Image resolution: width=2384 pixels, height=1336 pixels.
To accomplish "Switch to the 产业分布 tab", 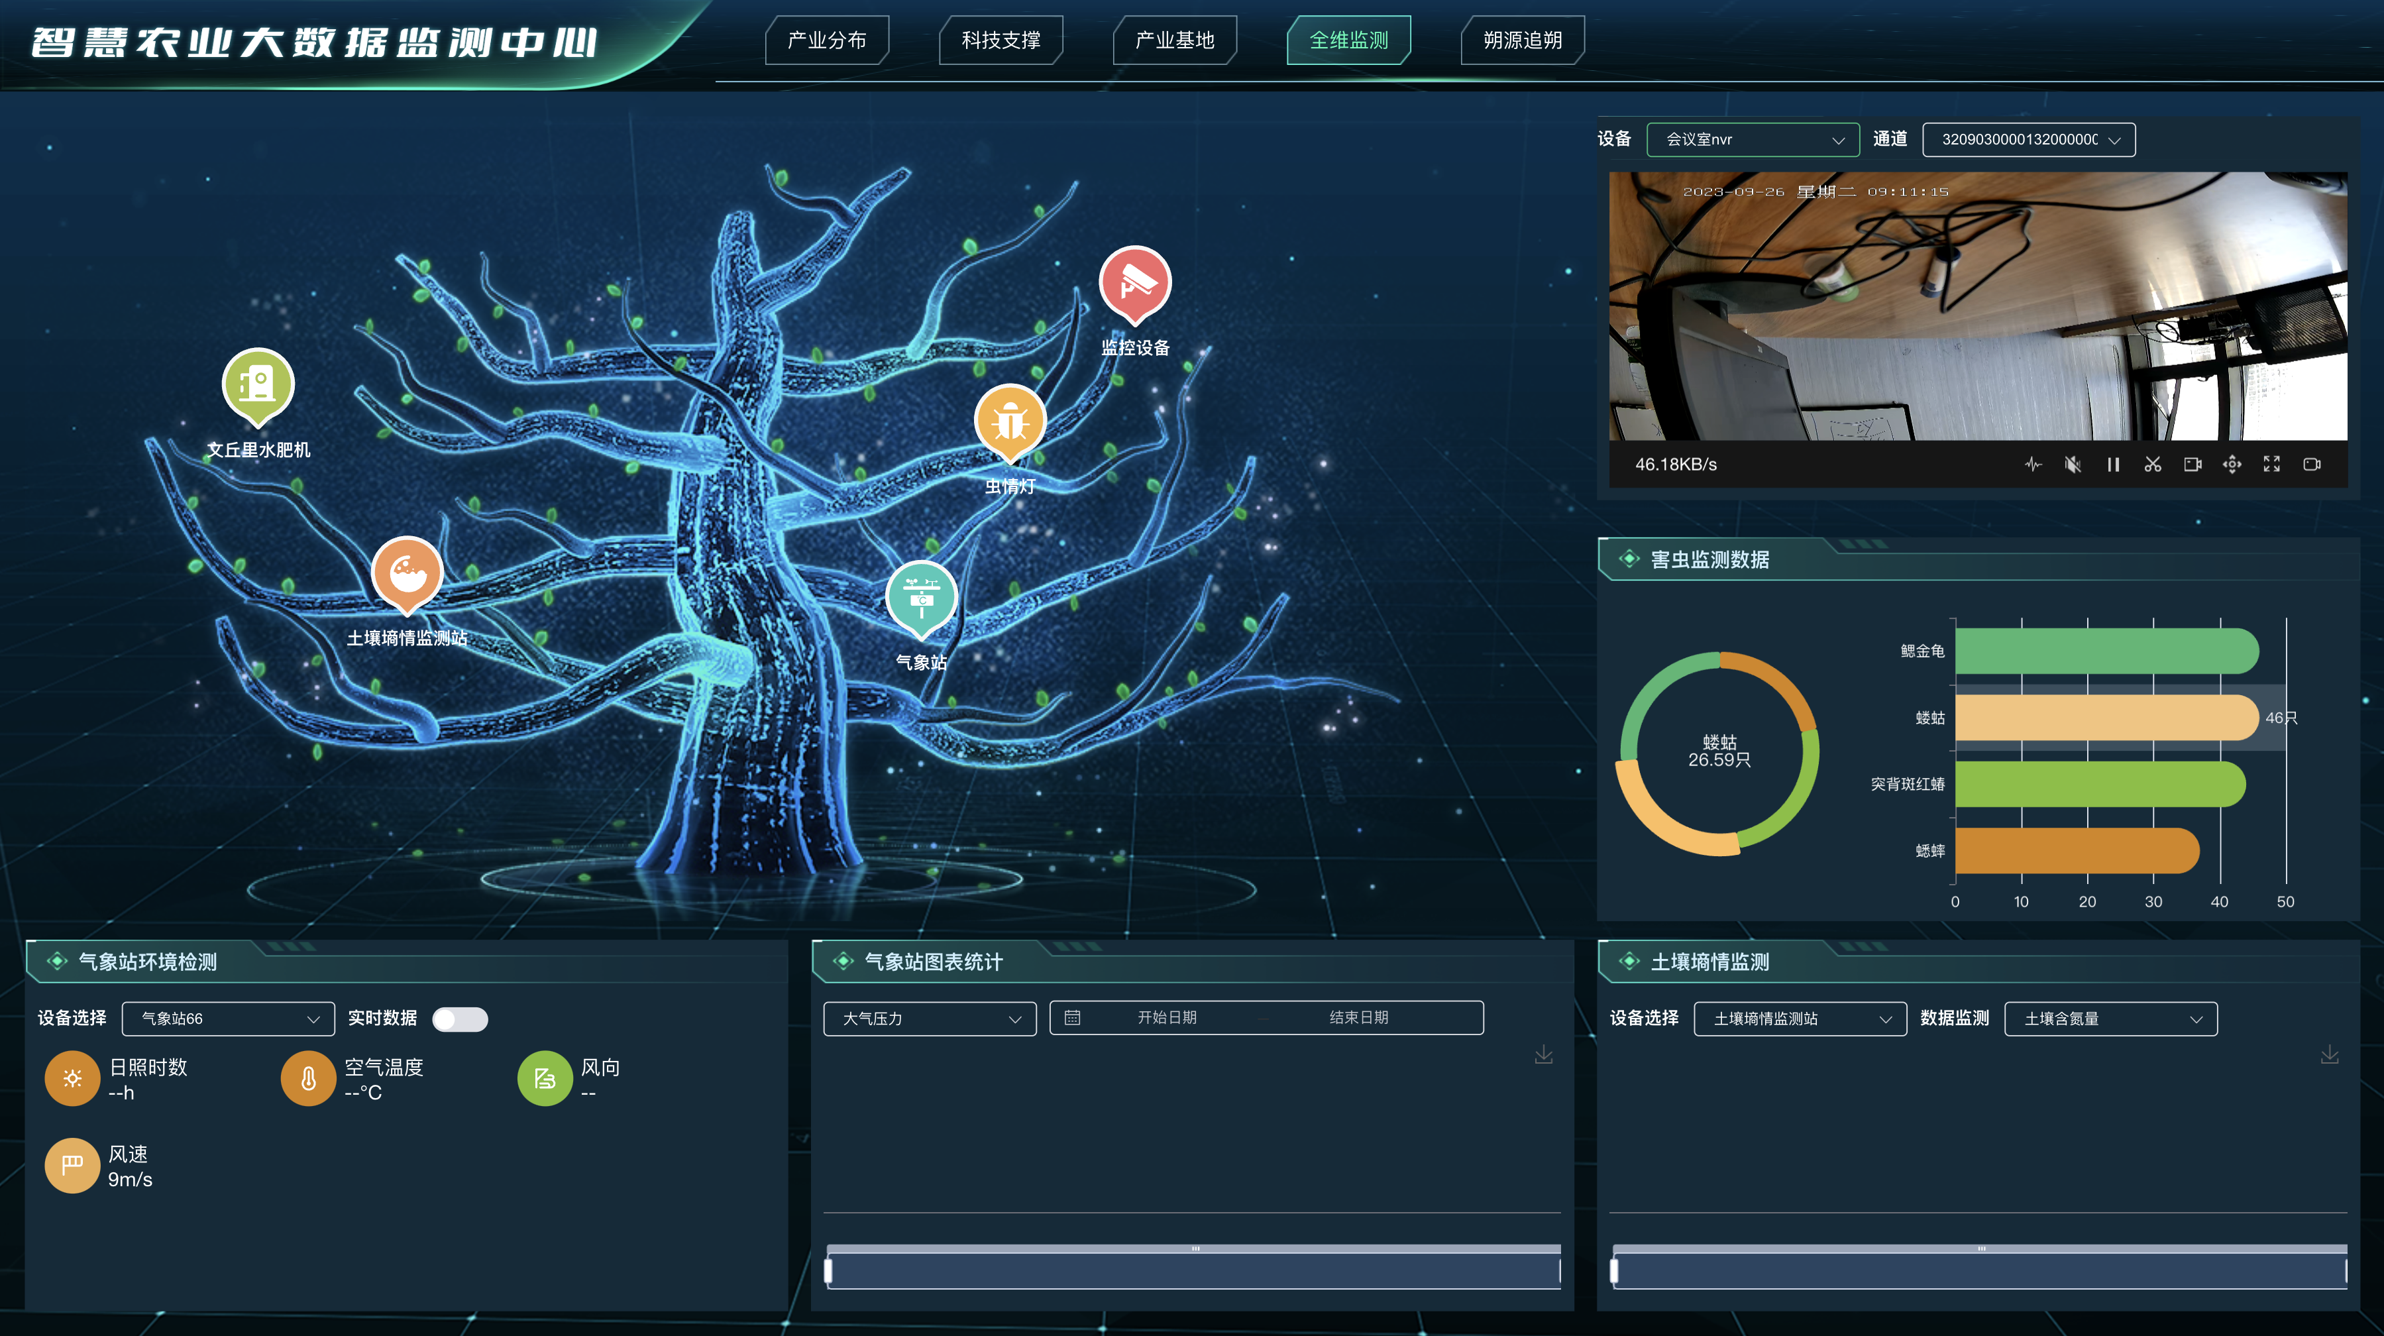I will pyautogui.click(x=826, y=40).
